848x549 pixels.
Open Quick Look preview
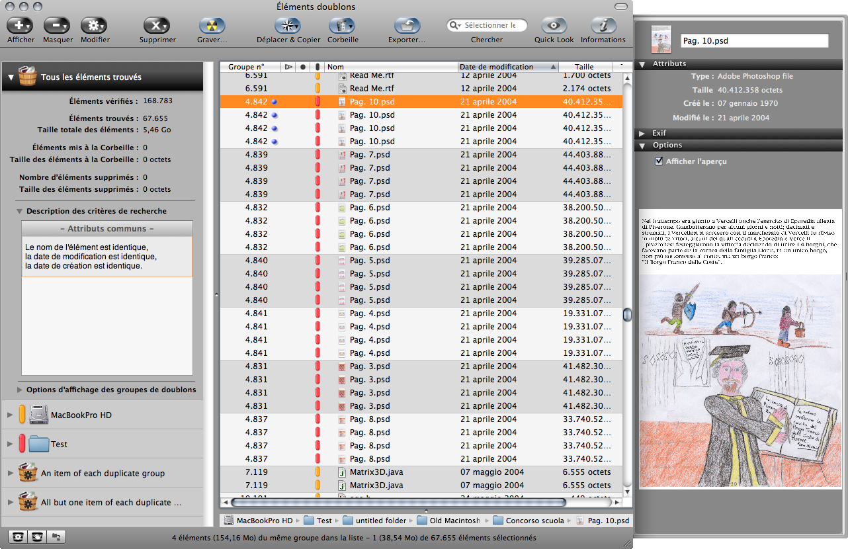[x=554, y=26]
